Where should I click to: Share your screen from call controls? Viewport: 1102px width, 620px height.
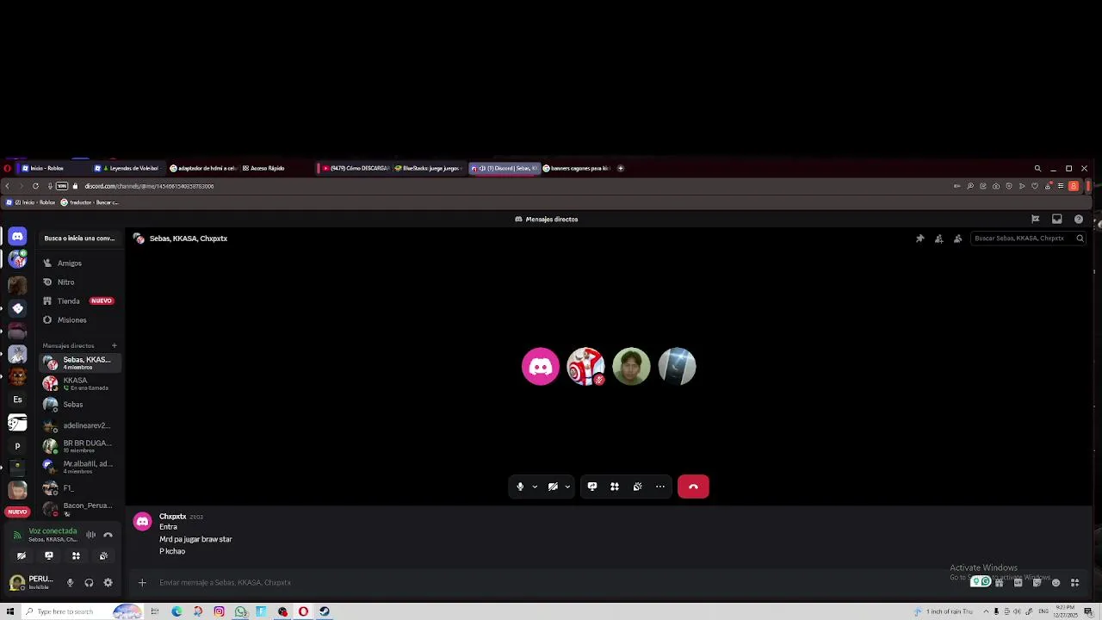pyautogui.click(x=592, y=487)
